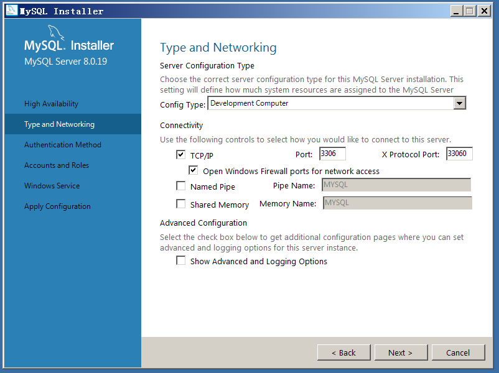
Task: Click the MySQL dolphin logo
Action: pyautogui.click(x=56, y=33)
